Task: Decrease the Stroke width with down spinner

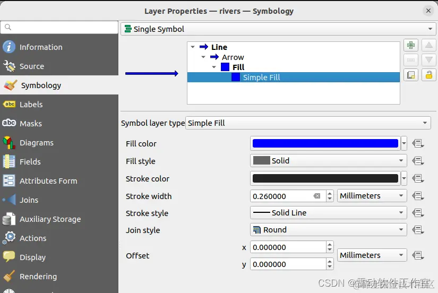Action: click(330, 199)
